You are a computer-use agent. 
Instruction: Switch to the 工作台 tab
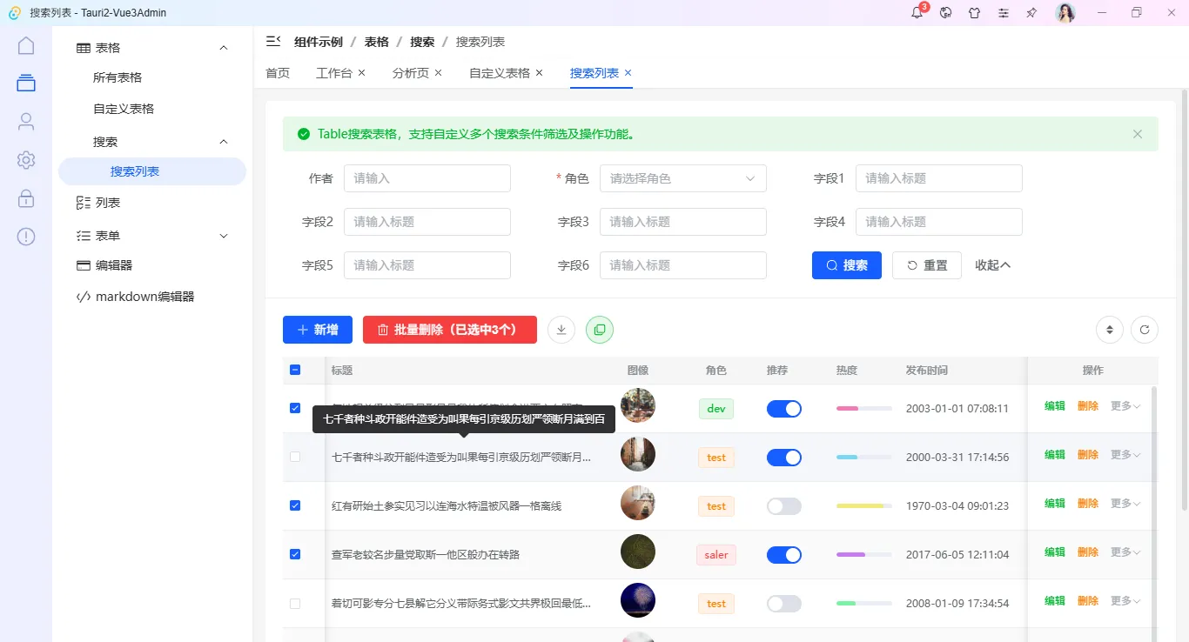[334, 73]
